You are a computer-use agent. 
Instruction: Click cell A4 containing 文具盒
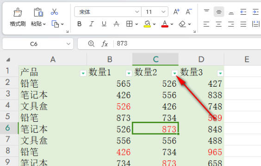tap(53, 106)
